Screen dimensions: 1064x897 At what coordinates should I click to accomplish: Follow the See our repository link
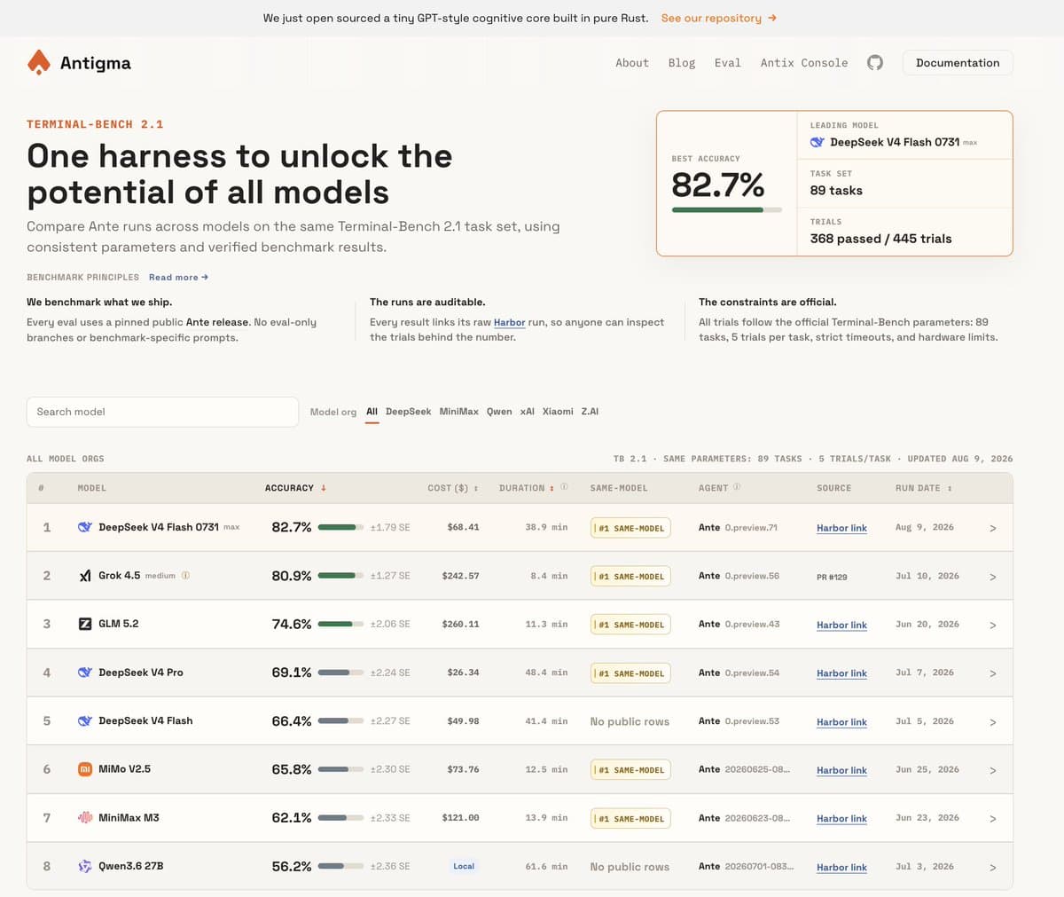[x=719, y=18]
